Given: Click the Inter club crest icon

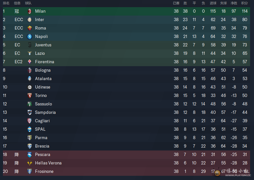Looking at the screenshot, I should click(30, 19).
